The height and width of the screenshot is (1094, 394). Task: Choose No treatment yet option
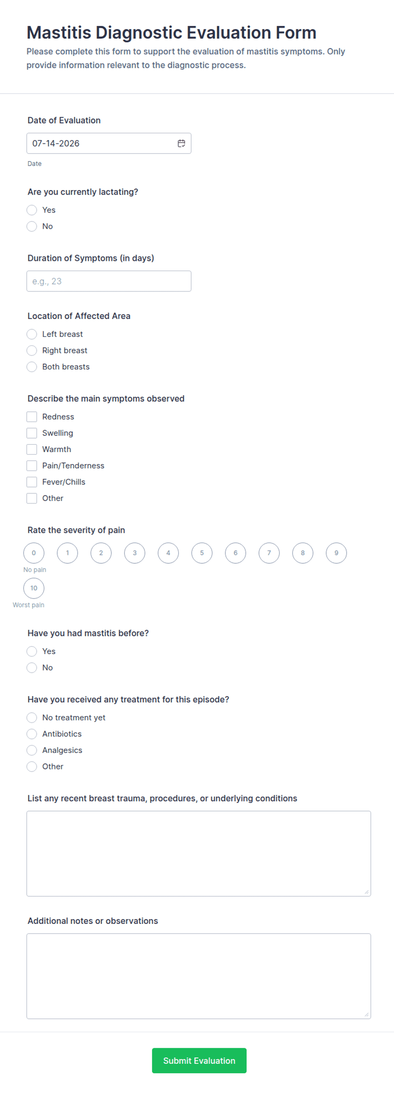pyautogui.click(x=32, y=718)
